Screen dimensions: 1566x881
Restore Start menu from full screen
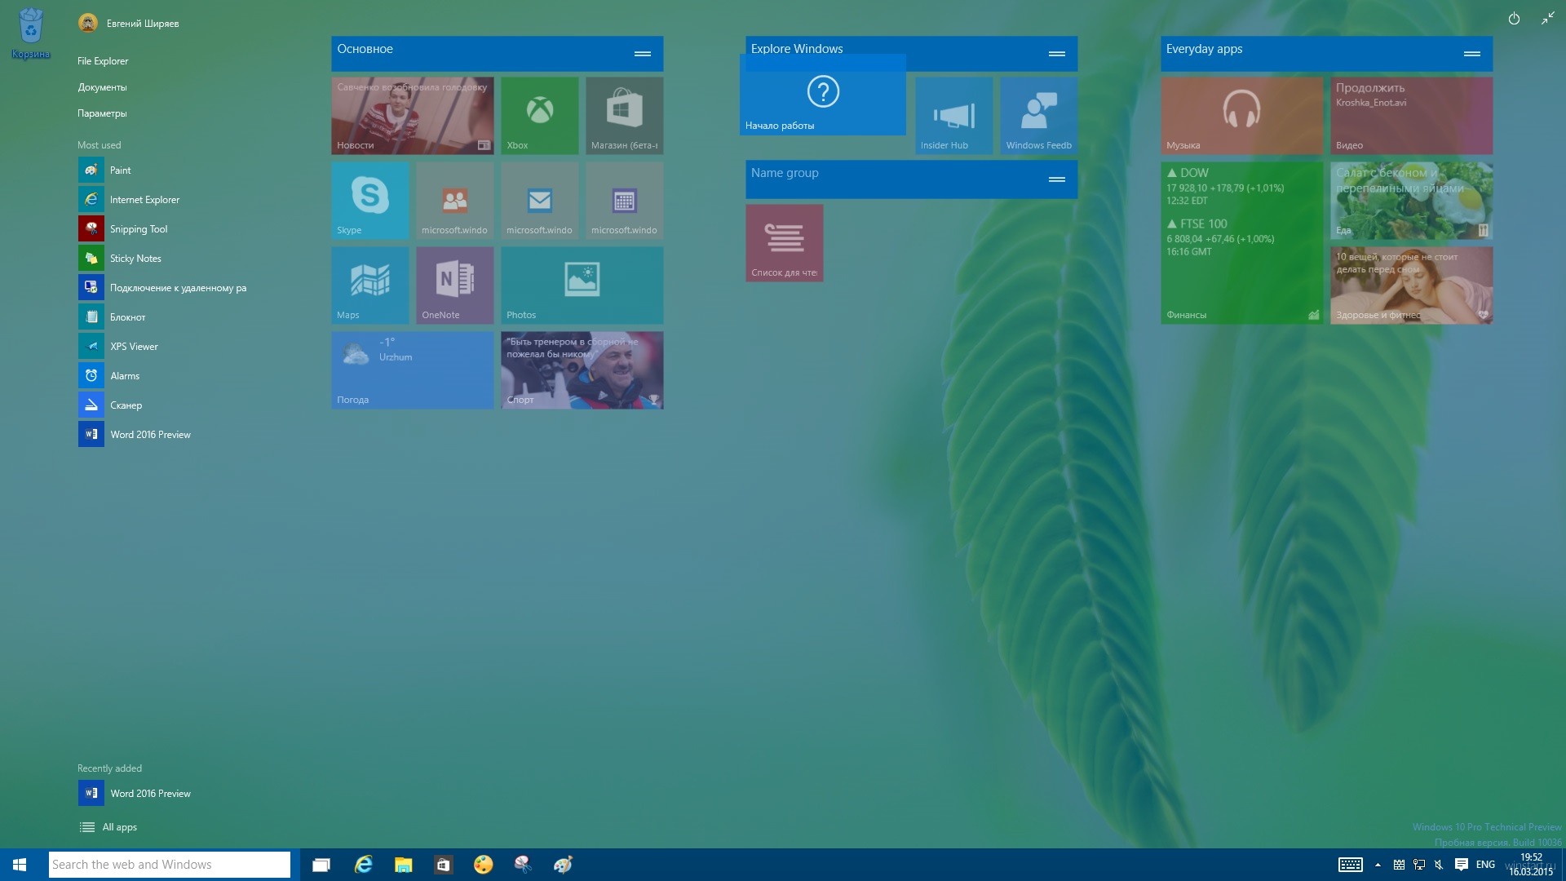pos(1547,19)
